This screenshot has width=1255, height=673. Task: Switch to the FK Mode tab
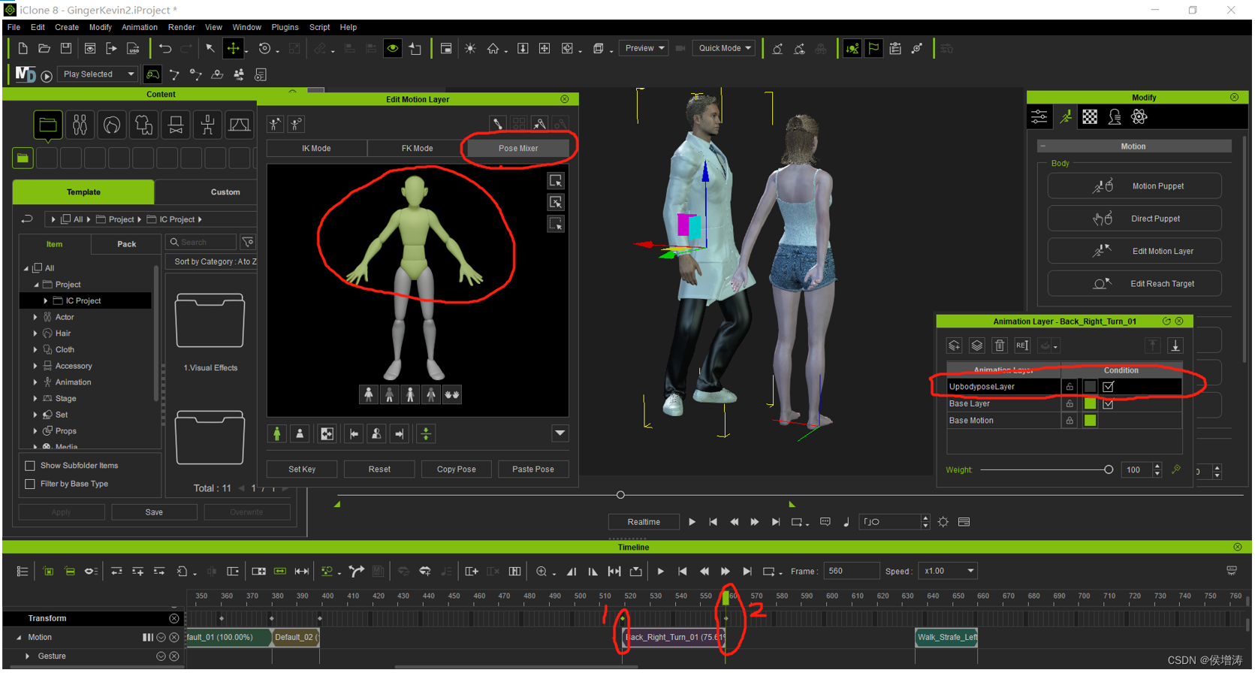(417, 149)
